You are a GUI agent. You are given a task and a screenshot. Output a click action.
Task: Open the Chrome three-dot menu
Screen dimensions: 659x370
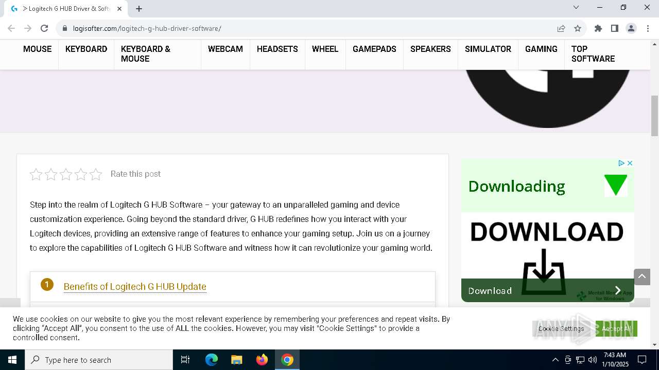[x=648, y=28]
